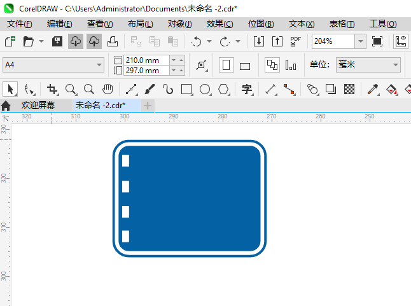Select the Transparency checkerboard tool

click(x=349, y=89)
